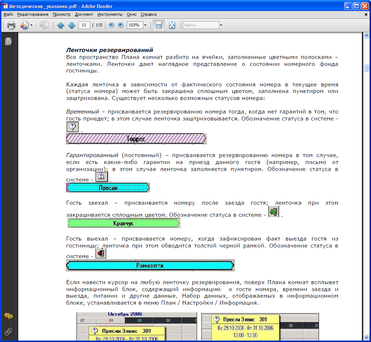Screen dimensions: 371x342
Task: Click the hatched Торрес reservation ribbon
Action: pyautogui.click(x=136, y=139)
